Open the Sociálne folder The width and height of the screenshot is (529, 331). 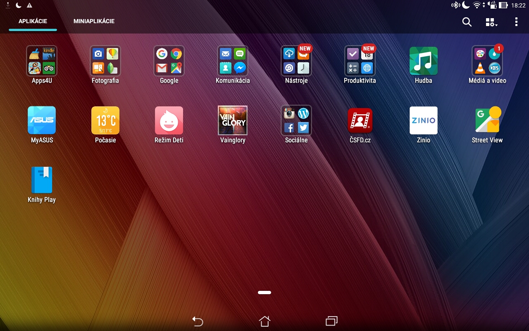[296, 120]
